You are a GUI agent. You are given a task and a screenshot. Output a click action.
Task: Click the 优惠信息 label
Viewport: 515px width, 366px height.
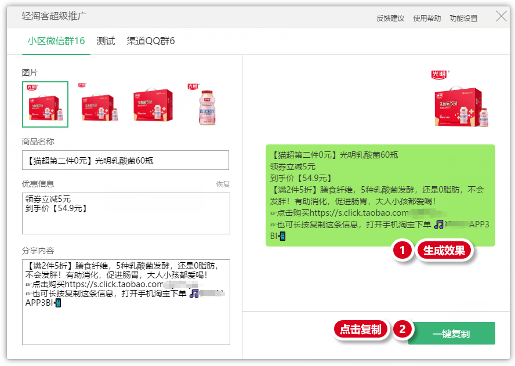38,184
